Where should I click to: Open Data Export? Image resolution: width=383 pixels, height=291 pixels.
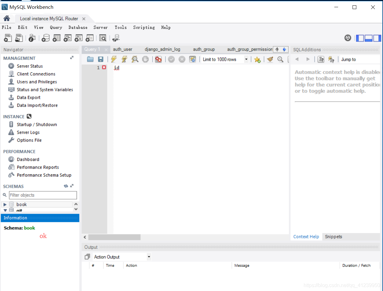click(x=29, y=98)
